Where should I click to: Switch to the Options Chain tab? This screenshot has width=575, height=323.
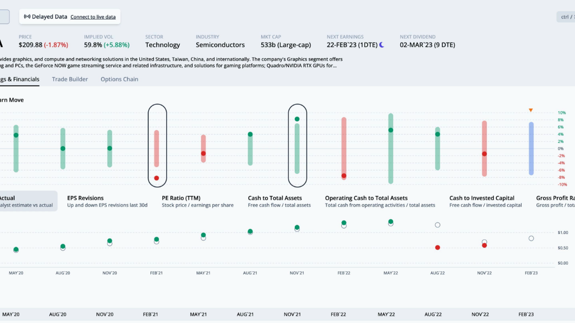coord(119,79)
